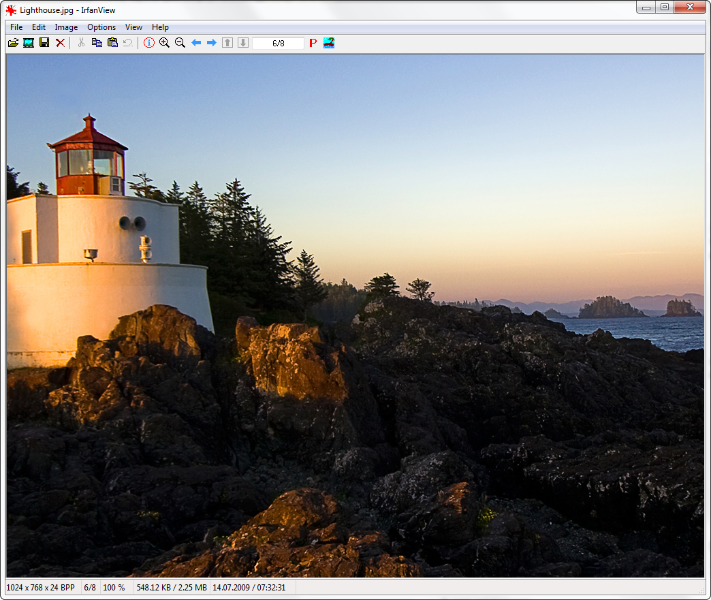
Task: Acquire an image from scanner
Action: pos(328,42)
